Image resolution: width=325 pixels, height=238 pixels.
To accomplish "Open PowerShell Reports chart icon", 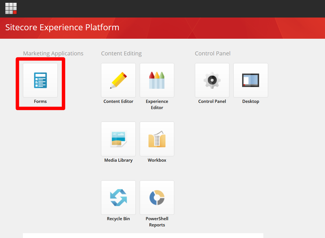I will pyautogui.click(x=157, y=197).
